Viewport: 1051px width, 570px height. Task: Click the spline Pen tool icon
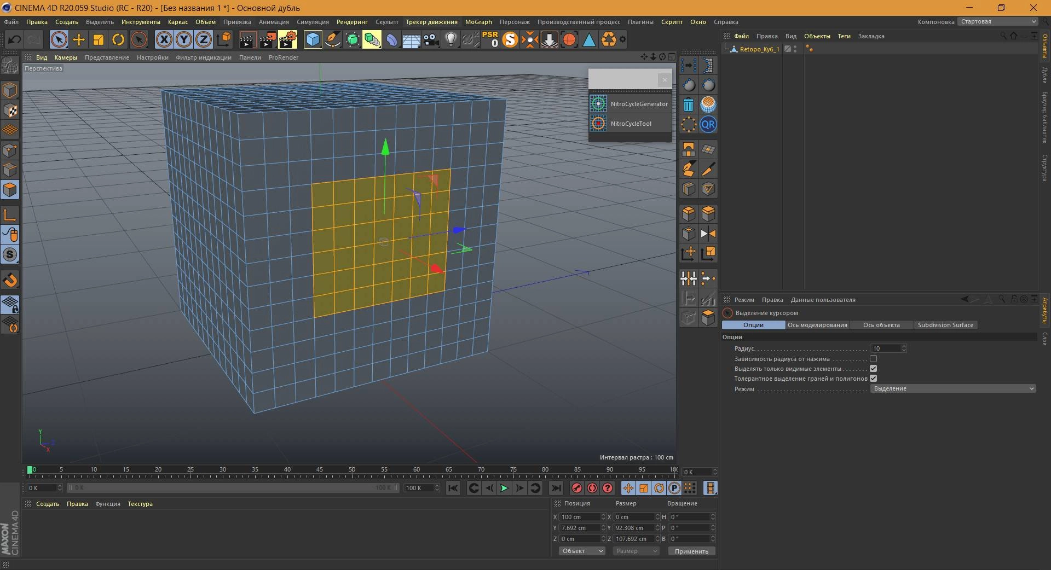coord(332,39)
